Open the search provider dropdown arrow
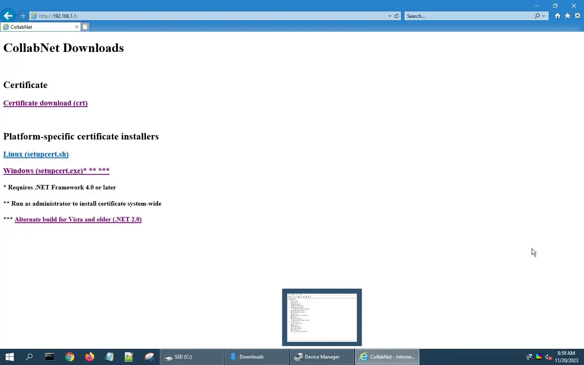The height and width of the screenshot is (365, 584). point(544,16)
